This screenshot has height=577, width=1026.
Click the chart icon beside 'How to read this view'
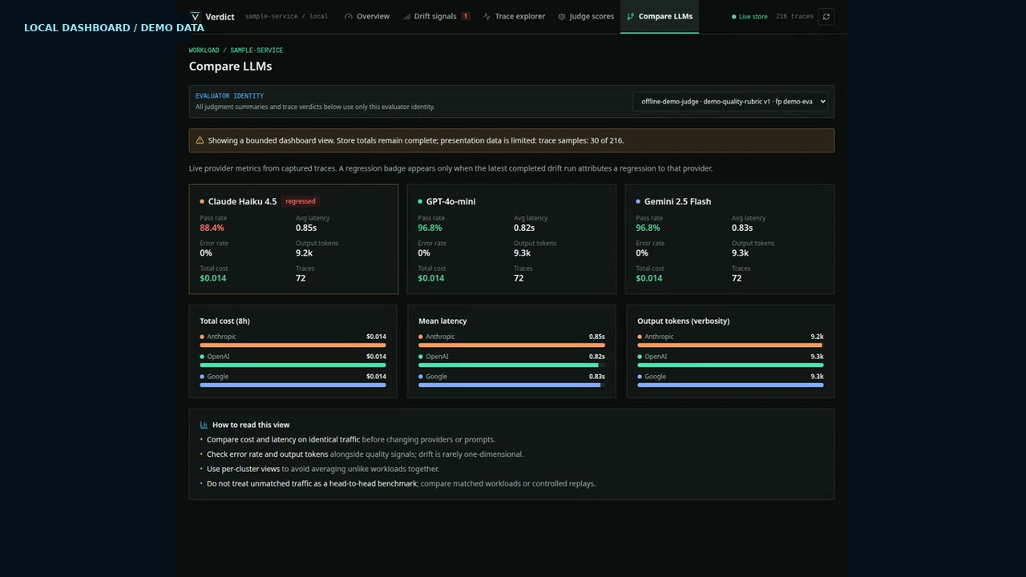204,425
